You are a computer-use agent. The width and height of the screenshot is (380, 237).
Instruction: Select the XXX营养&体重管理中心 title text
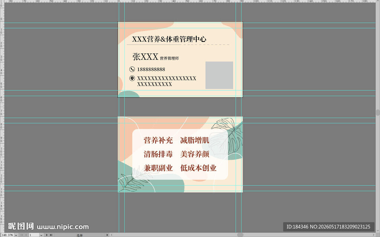tap(169, 39)
